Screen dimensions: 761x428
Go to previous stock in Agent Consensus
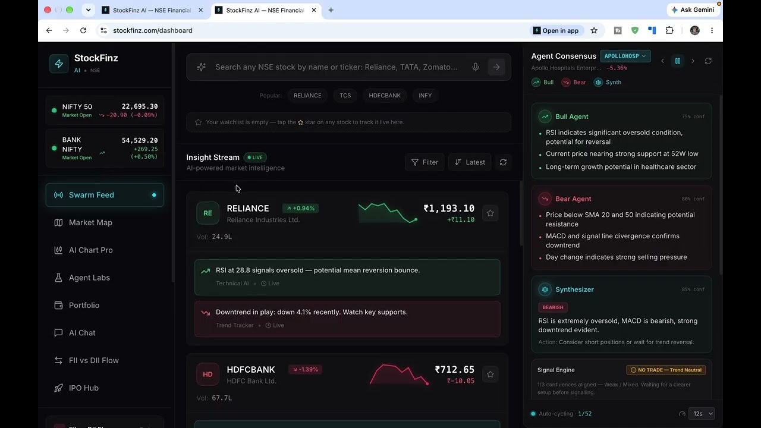click(663, 61)
